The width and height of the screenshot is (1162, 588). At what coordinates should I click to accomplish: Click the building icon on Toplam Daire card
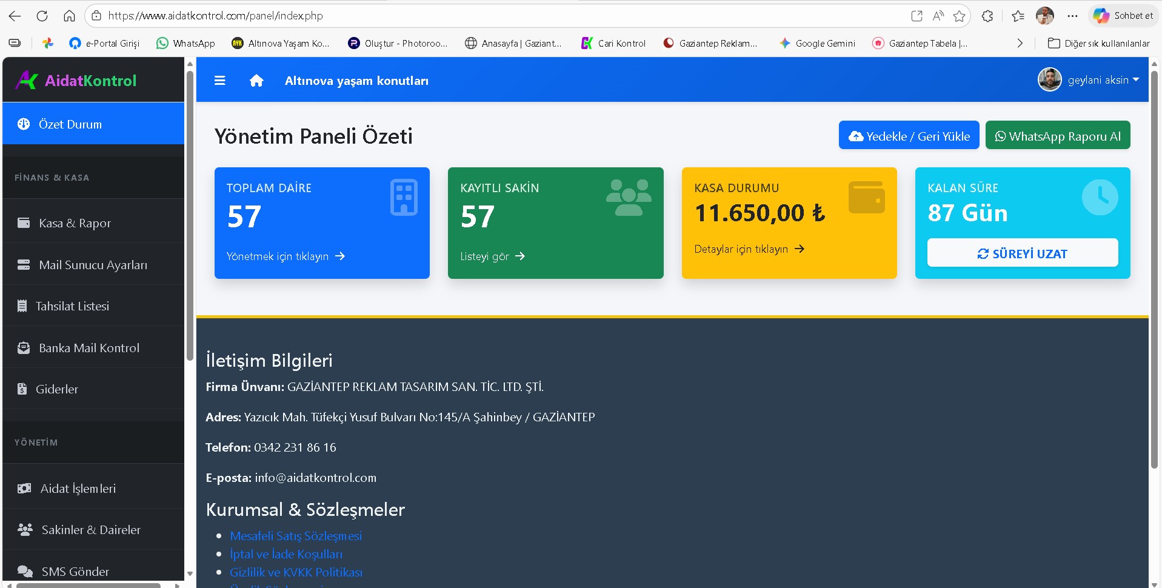404,198
